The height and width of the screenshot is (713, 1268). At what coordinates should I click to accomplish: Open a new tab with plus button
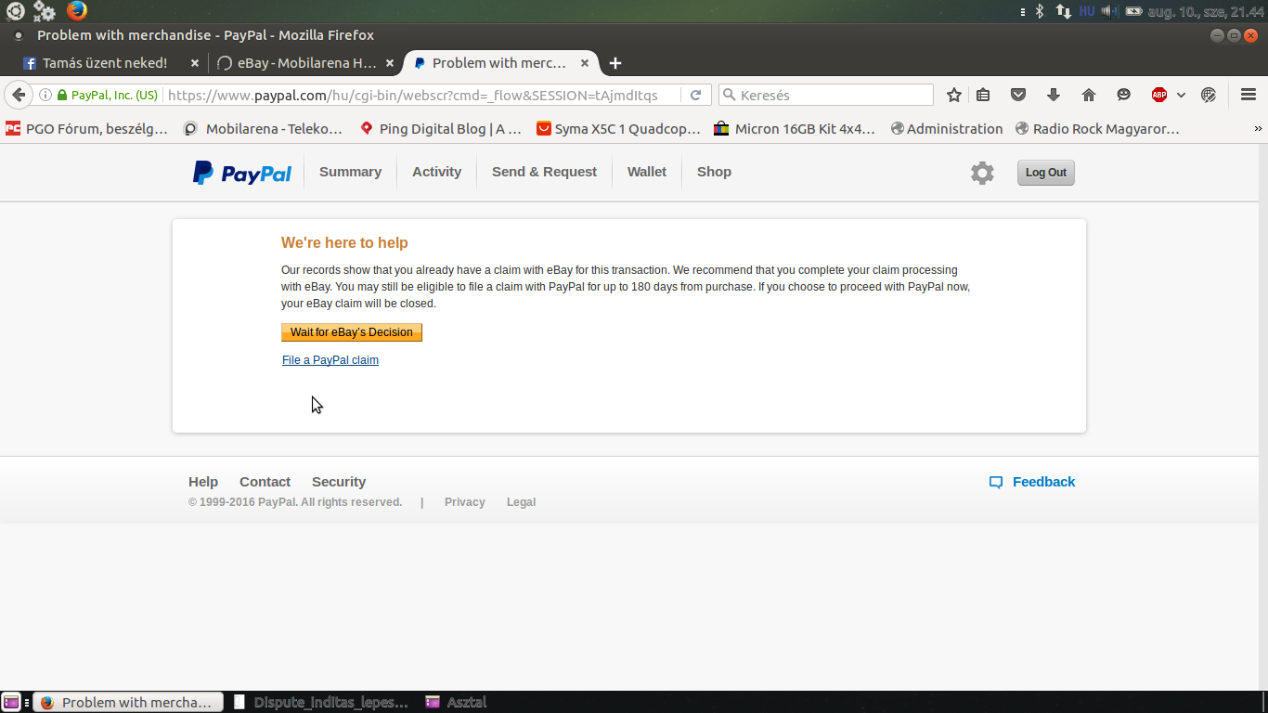615,63
